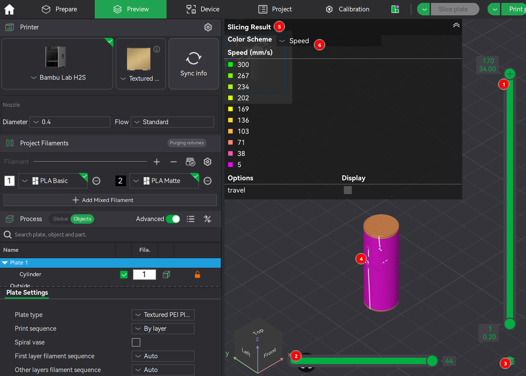The image size is (526, 376).
Task: Collapse the Slicing Result panel
Action: point(456,25)
